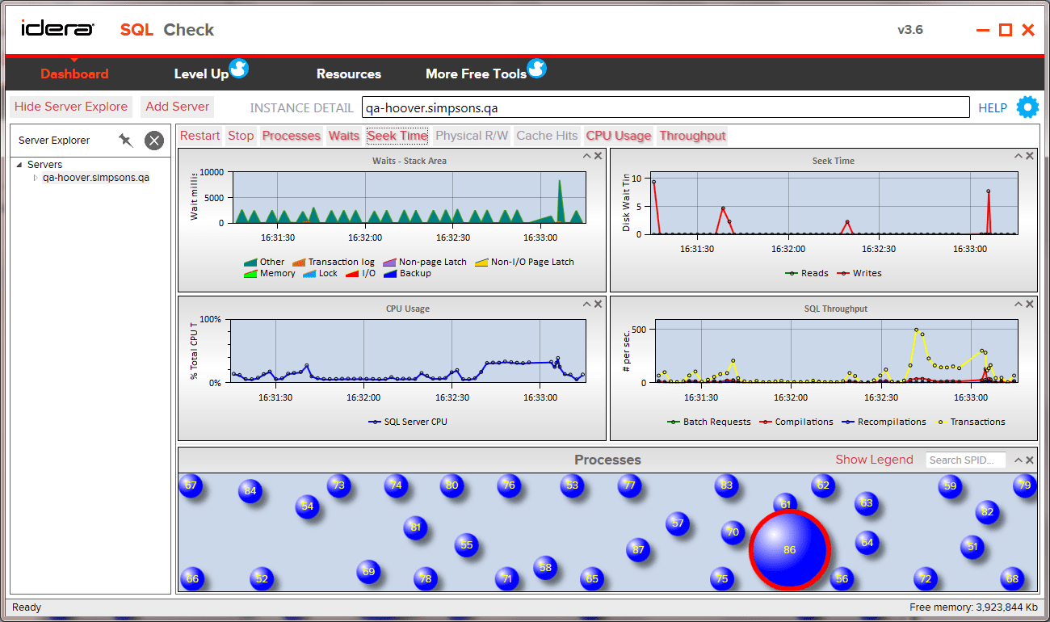Close the SQL Throughput panel
This screenshot has width=1050, height=622.
click(x=1030, y=304)
